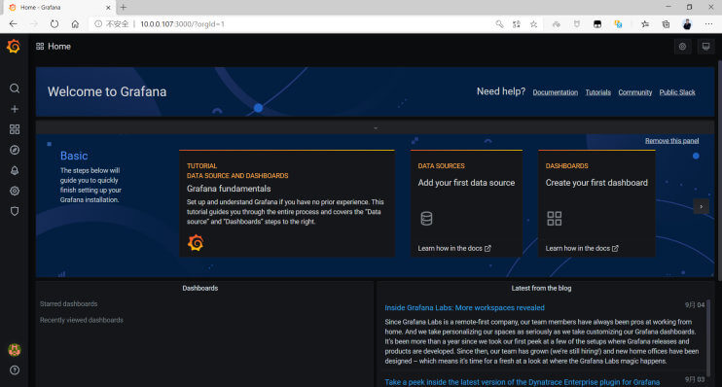Open dashboard settings gear at top right
The height and width of the screenshot is (387, 722).
(682, 47)
